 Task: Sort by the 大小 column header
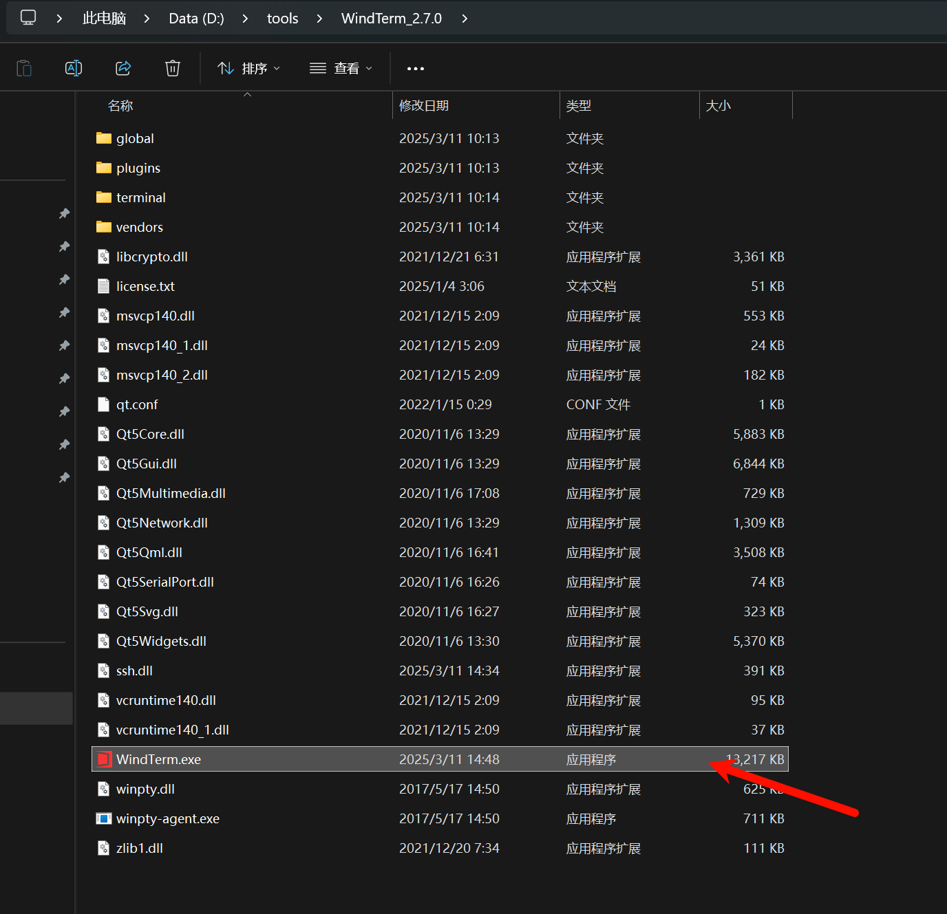719,105
